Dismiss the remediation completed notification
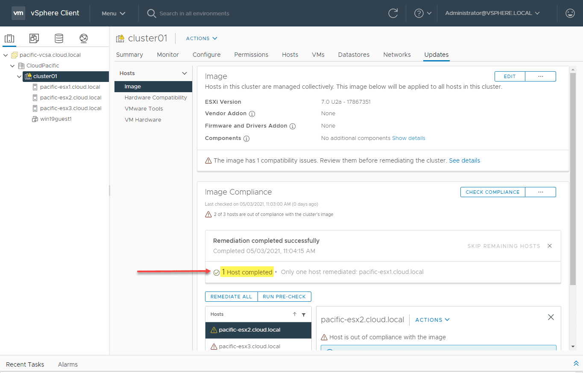Screen dimensions: 583x373 pyautogui.click(x=550, y=246)
